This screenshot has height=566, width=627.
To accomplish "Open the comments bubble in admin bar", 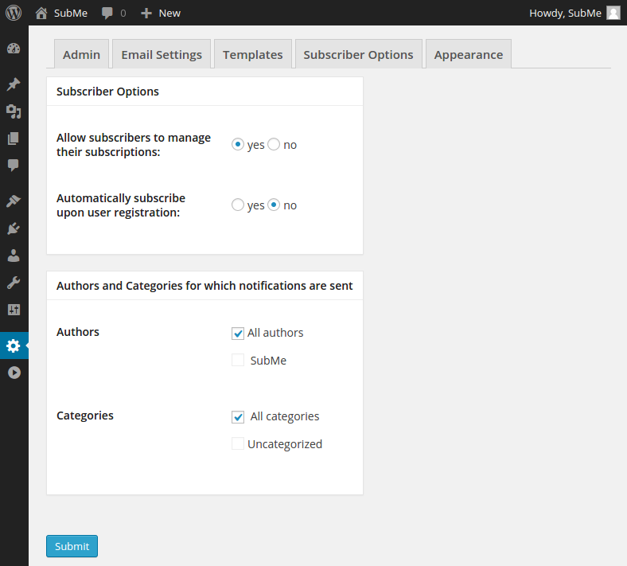I will click(107, 14).
